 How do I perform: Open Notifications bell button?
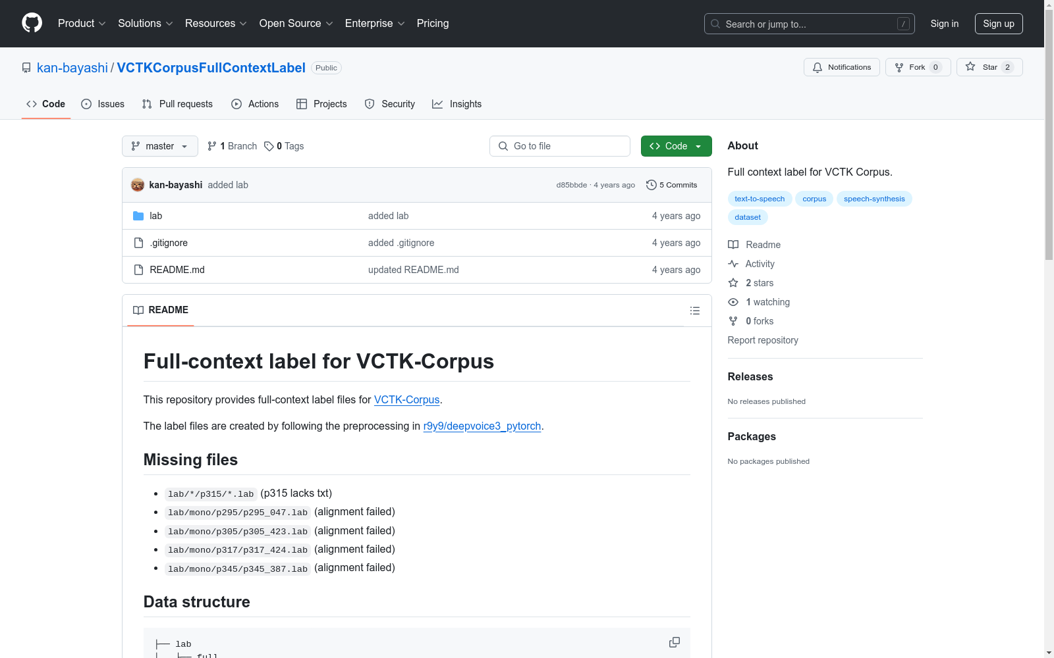click(x=841, y=67)
